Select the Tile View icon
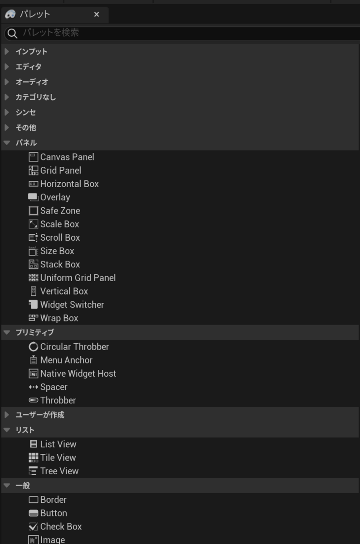The width and height of the screenshot is (360, 544). pyautogui.click(x=33, y=458)
